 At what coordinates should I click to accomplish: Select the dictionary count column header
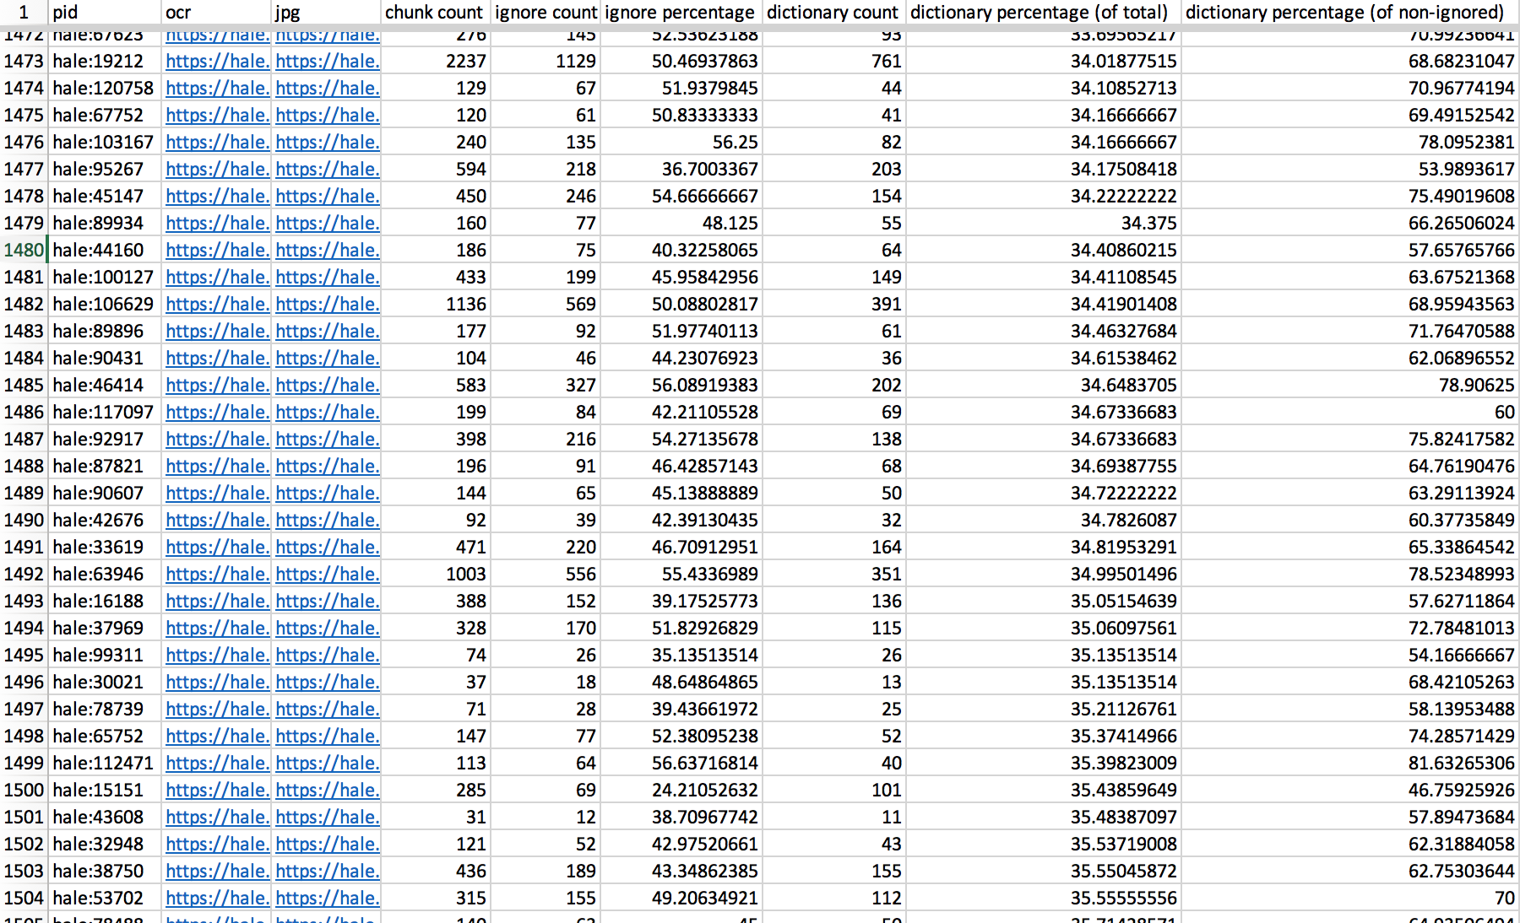834,12
